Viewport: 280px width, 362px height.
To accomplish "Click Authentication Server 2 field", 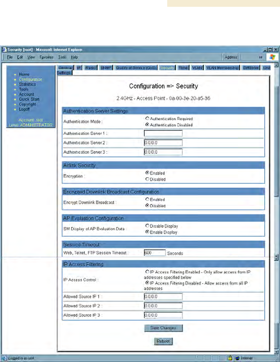I will [163, 143].
